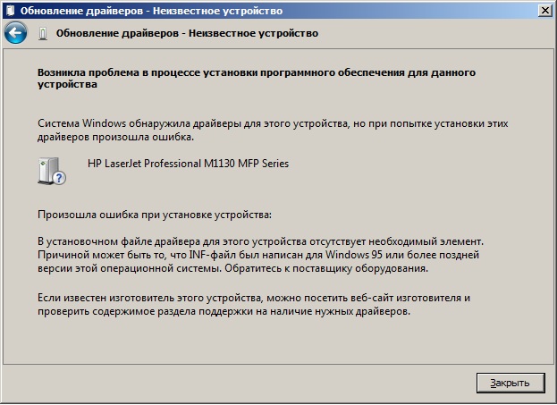Click paragraph starting with Система Windows обнаружила
557x405 pixels.
point(273,130)
